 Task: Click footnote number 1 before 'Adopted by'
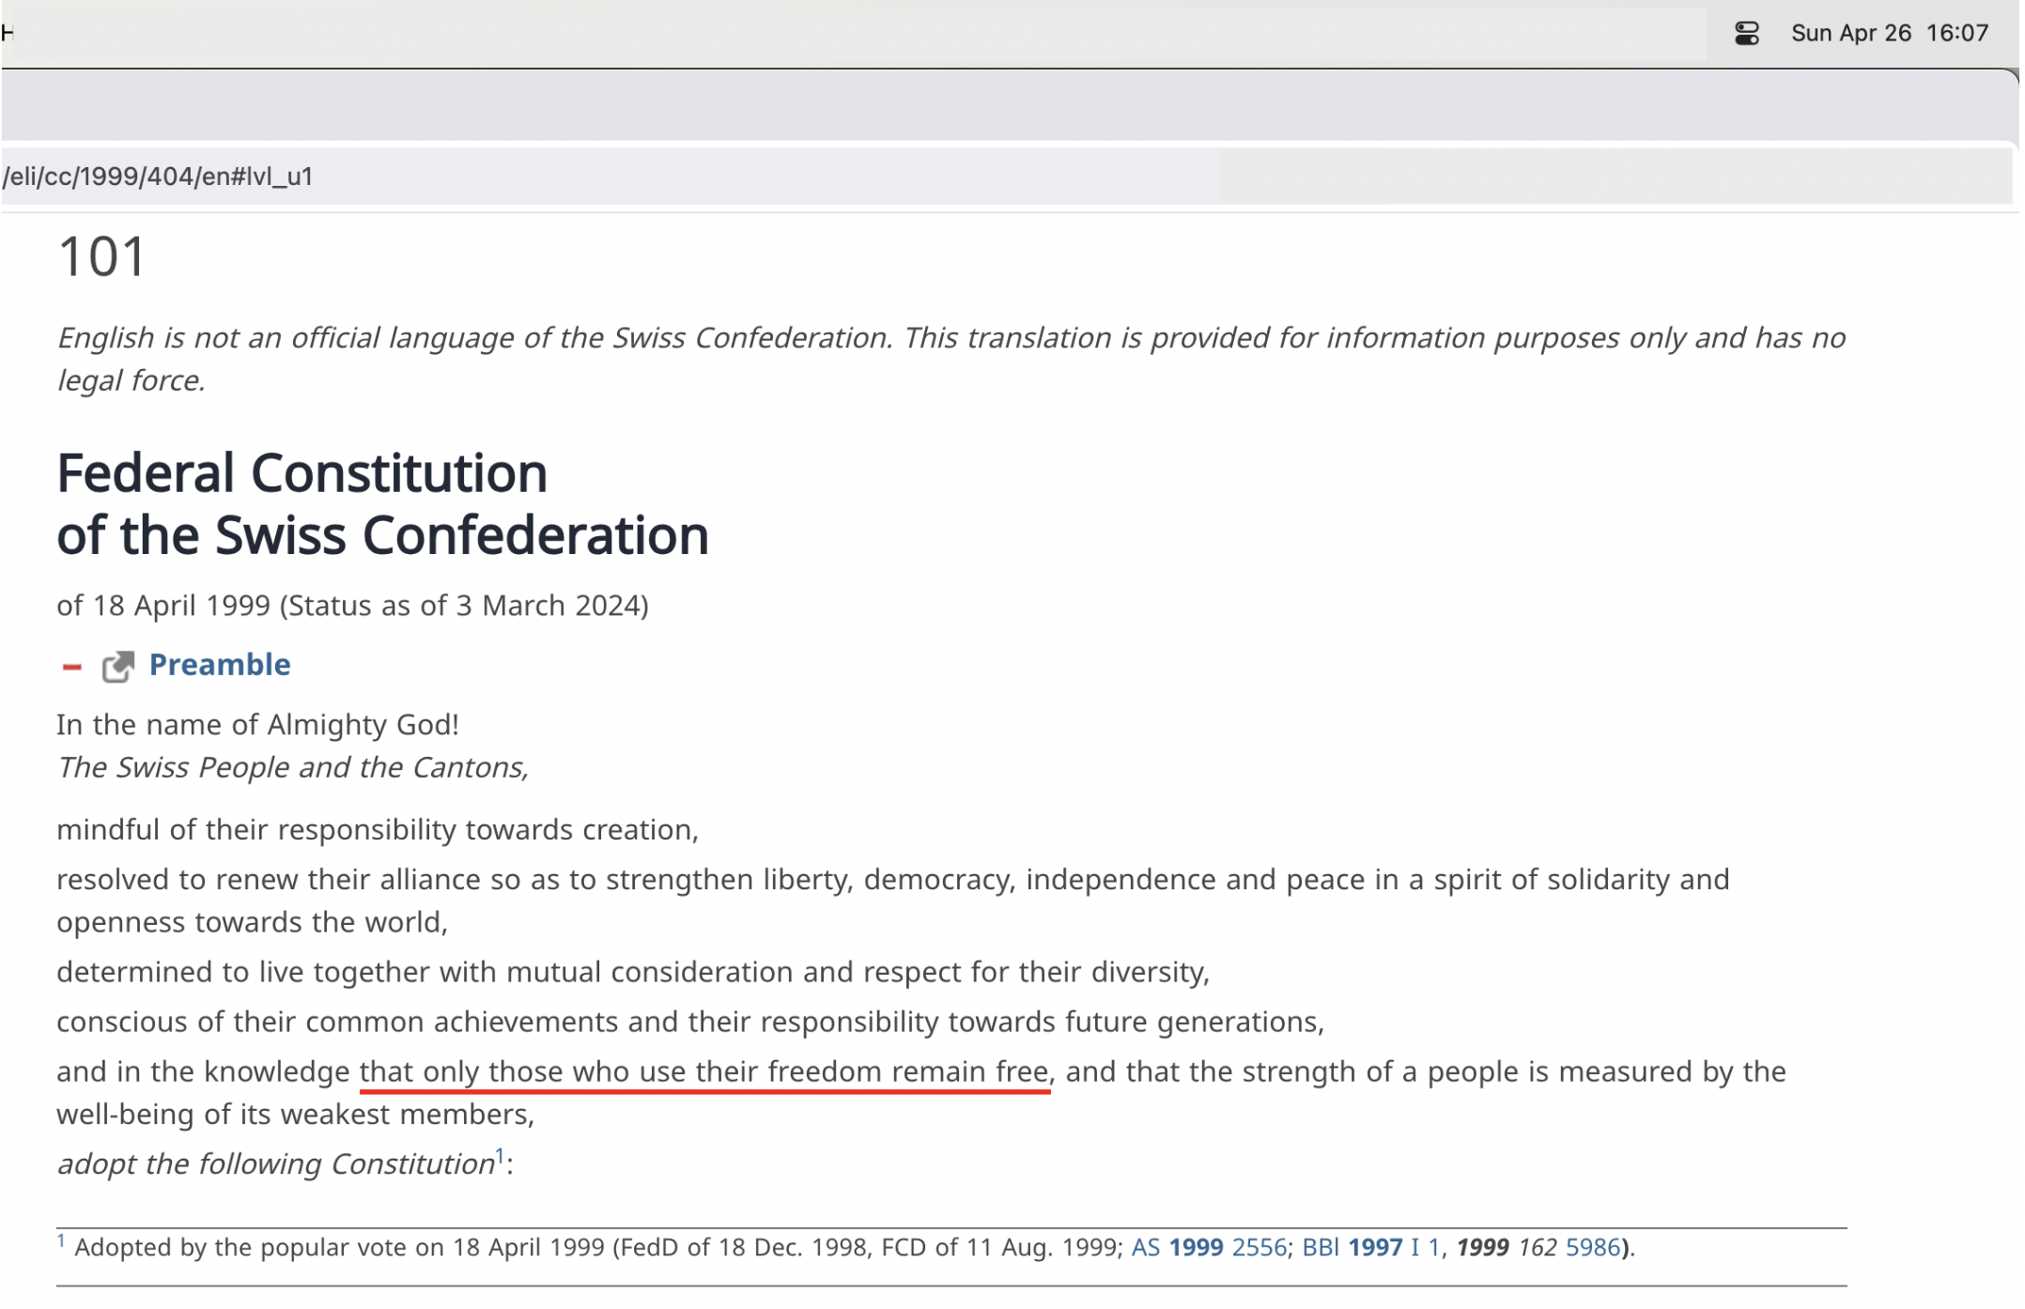(61, 1241)
